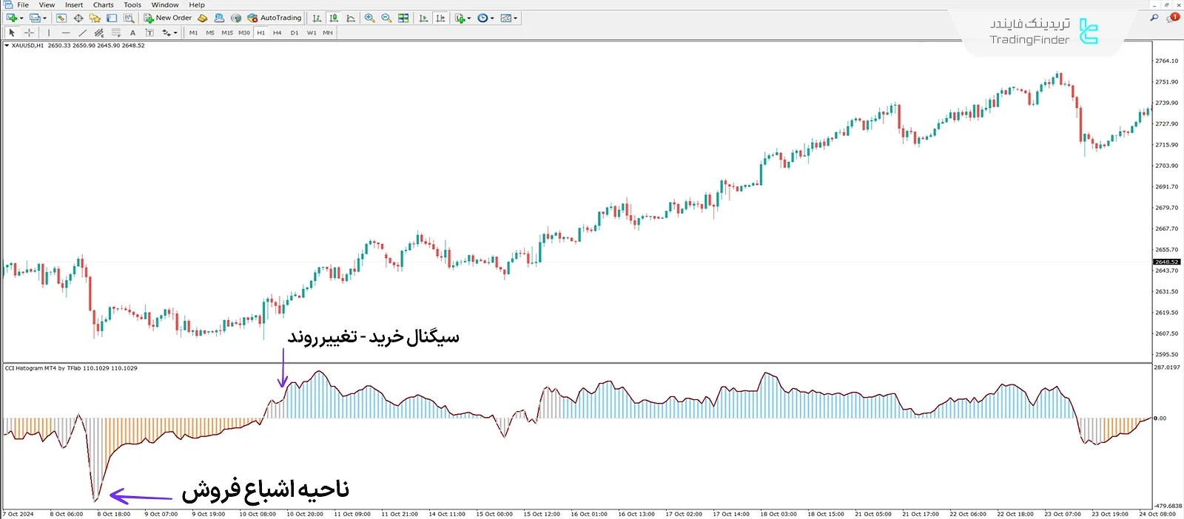Viewport: 1184px width, 519px height.
Task: Toggle Chart Shift
Action: pos(440,18)
